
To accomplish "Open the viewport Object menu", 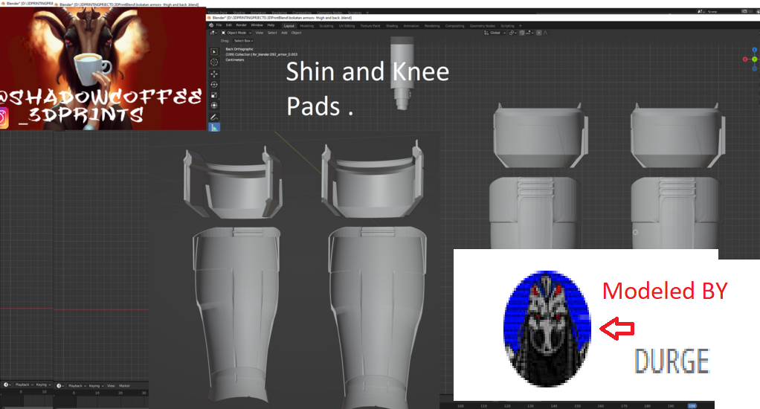I will point(296,33).
